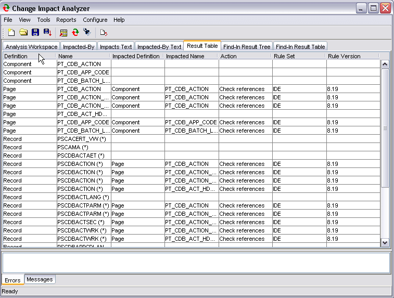The width and height of the screenshot is (394, 298).
Task: Click the table grid toolbar icon
Action: pyautogui.click(x=63, y=32)
